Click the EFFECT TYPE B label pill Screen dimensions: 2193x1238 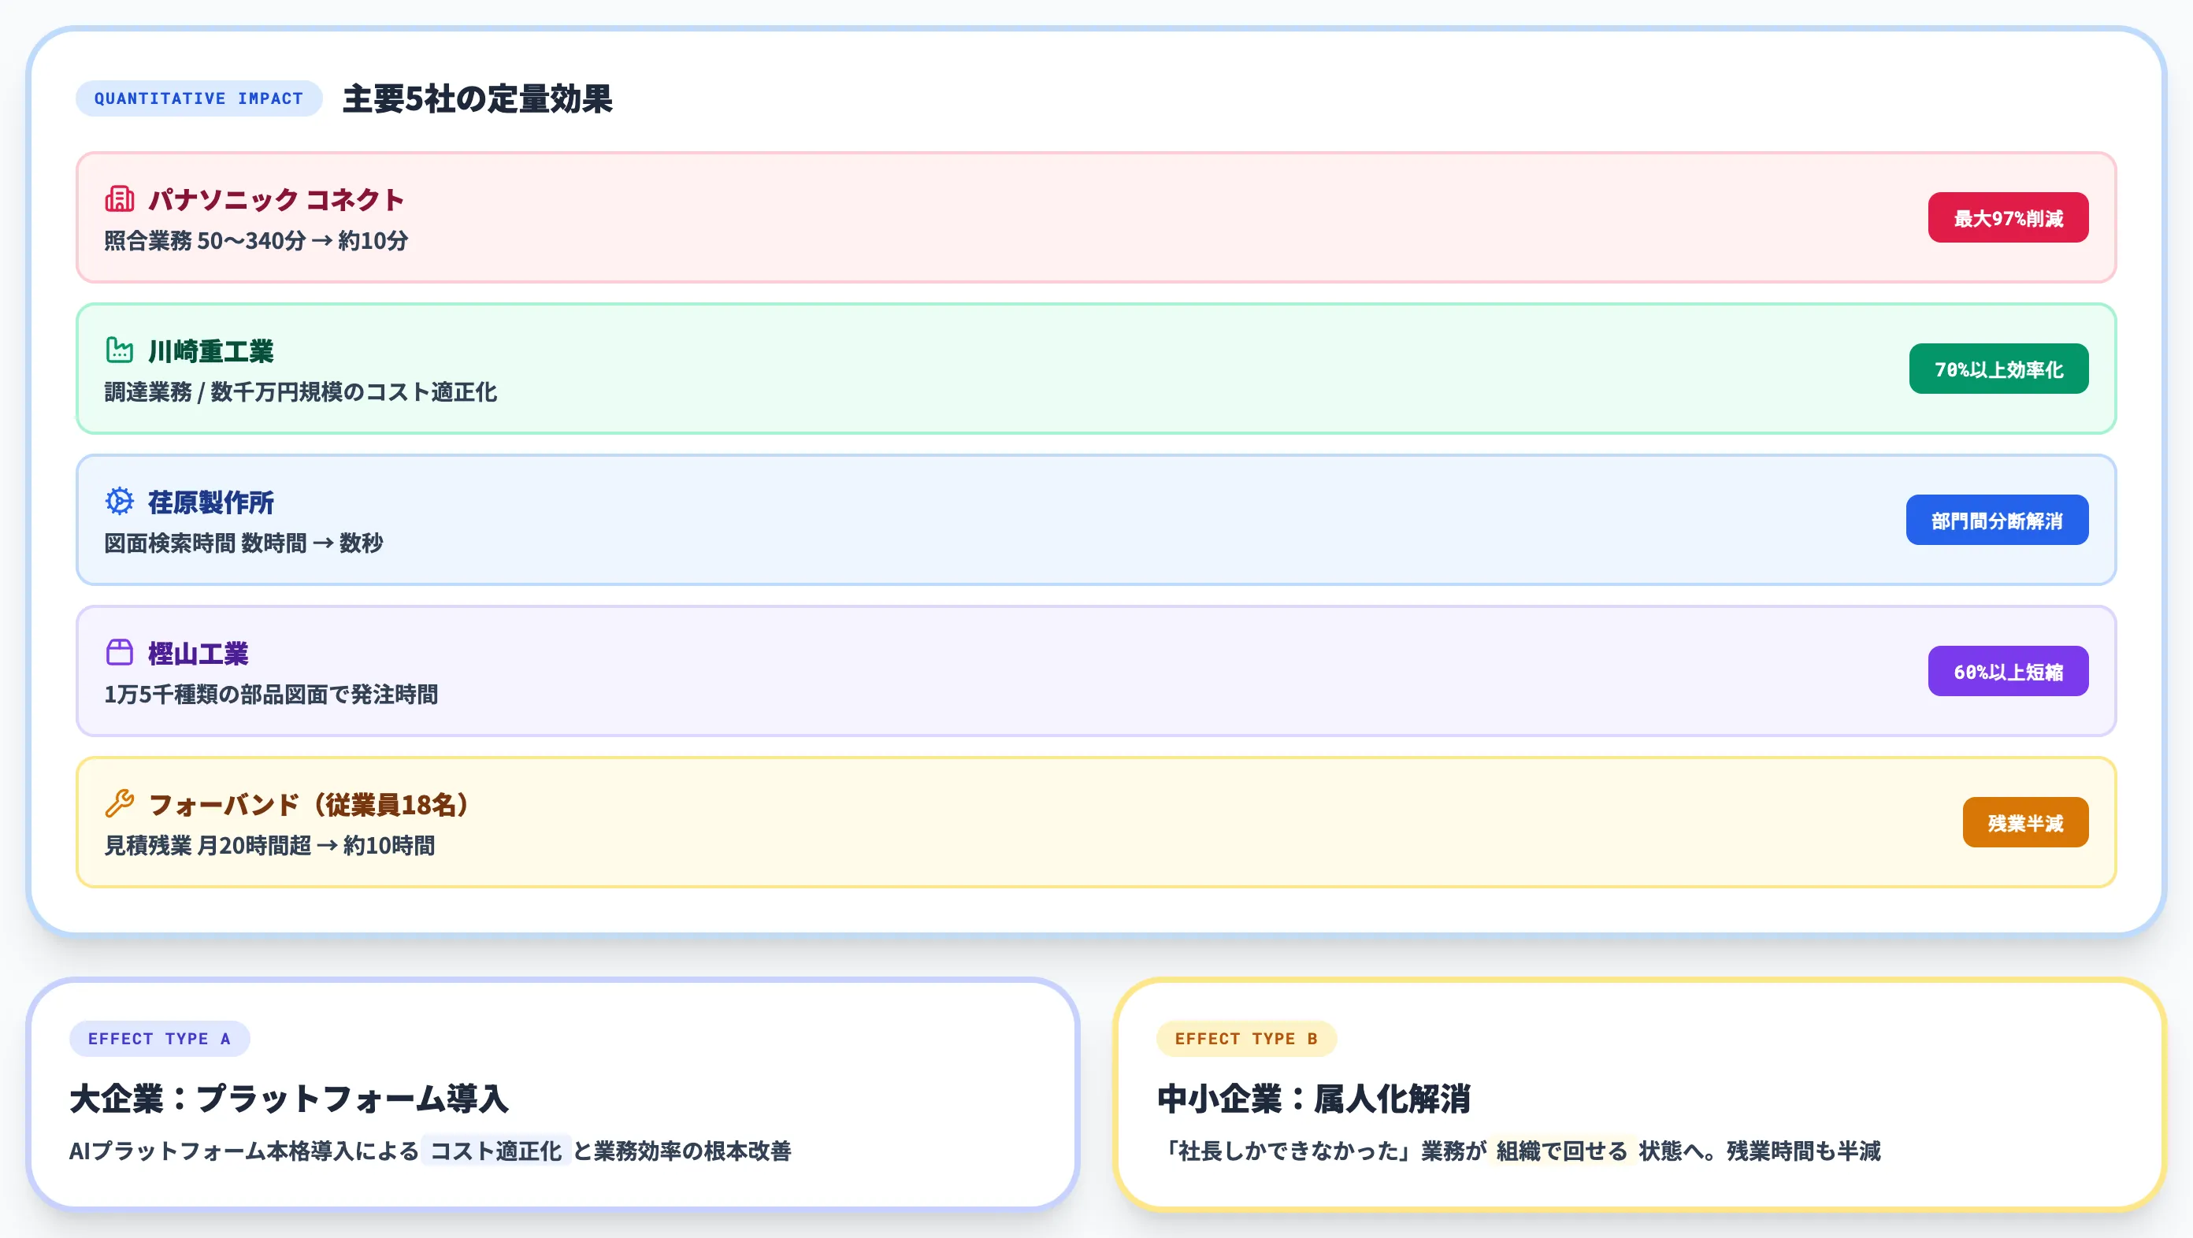click(x=1246, y=1039)
